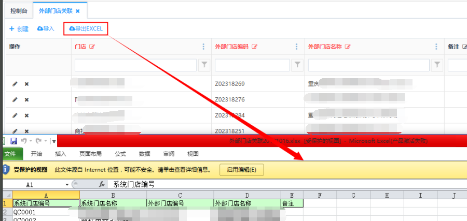Open the Excel 文件 menu
467x221 pixels.
tap(10, 154)
